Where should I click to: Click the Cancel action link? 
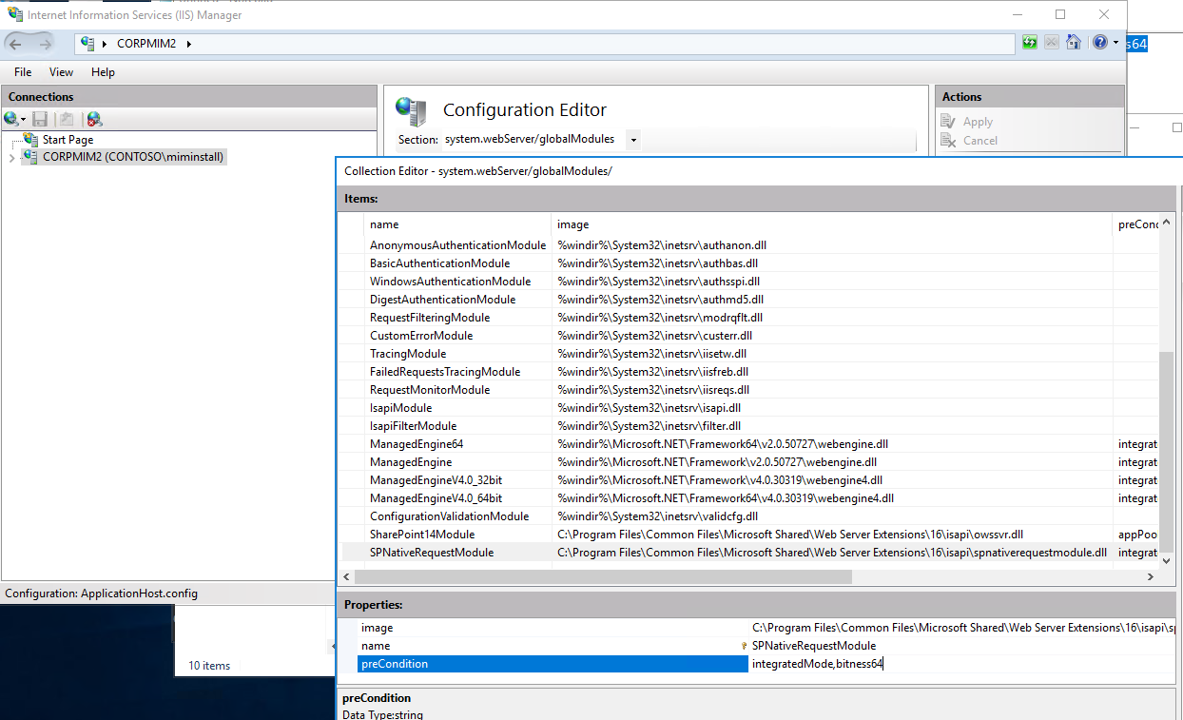(980, 140)
